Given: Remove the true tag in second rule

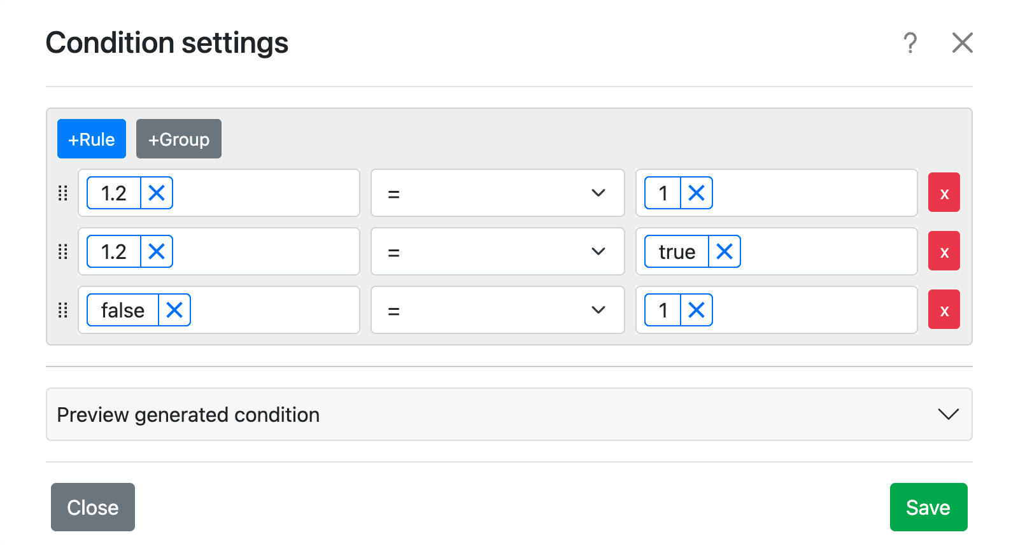Looking at the screenshot, I should click(x=725, y=251).
